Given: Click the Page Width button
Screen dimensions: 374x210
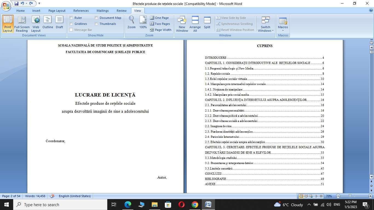Looking at the screenshot, I should [x=160, y=30].
